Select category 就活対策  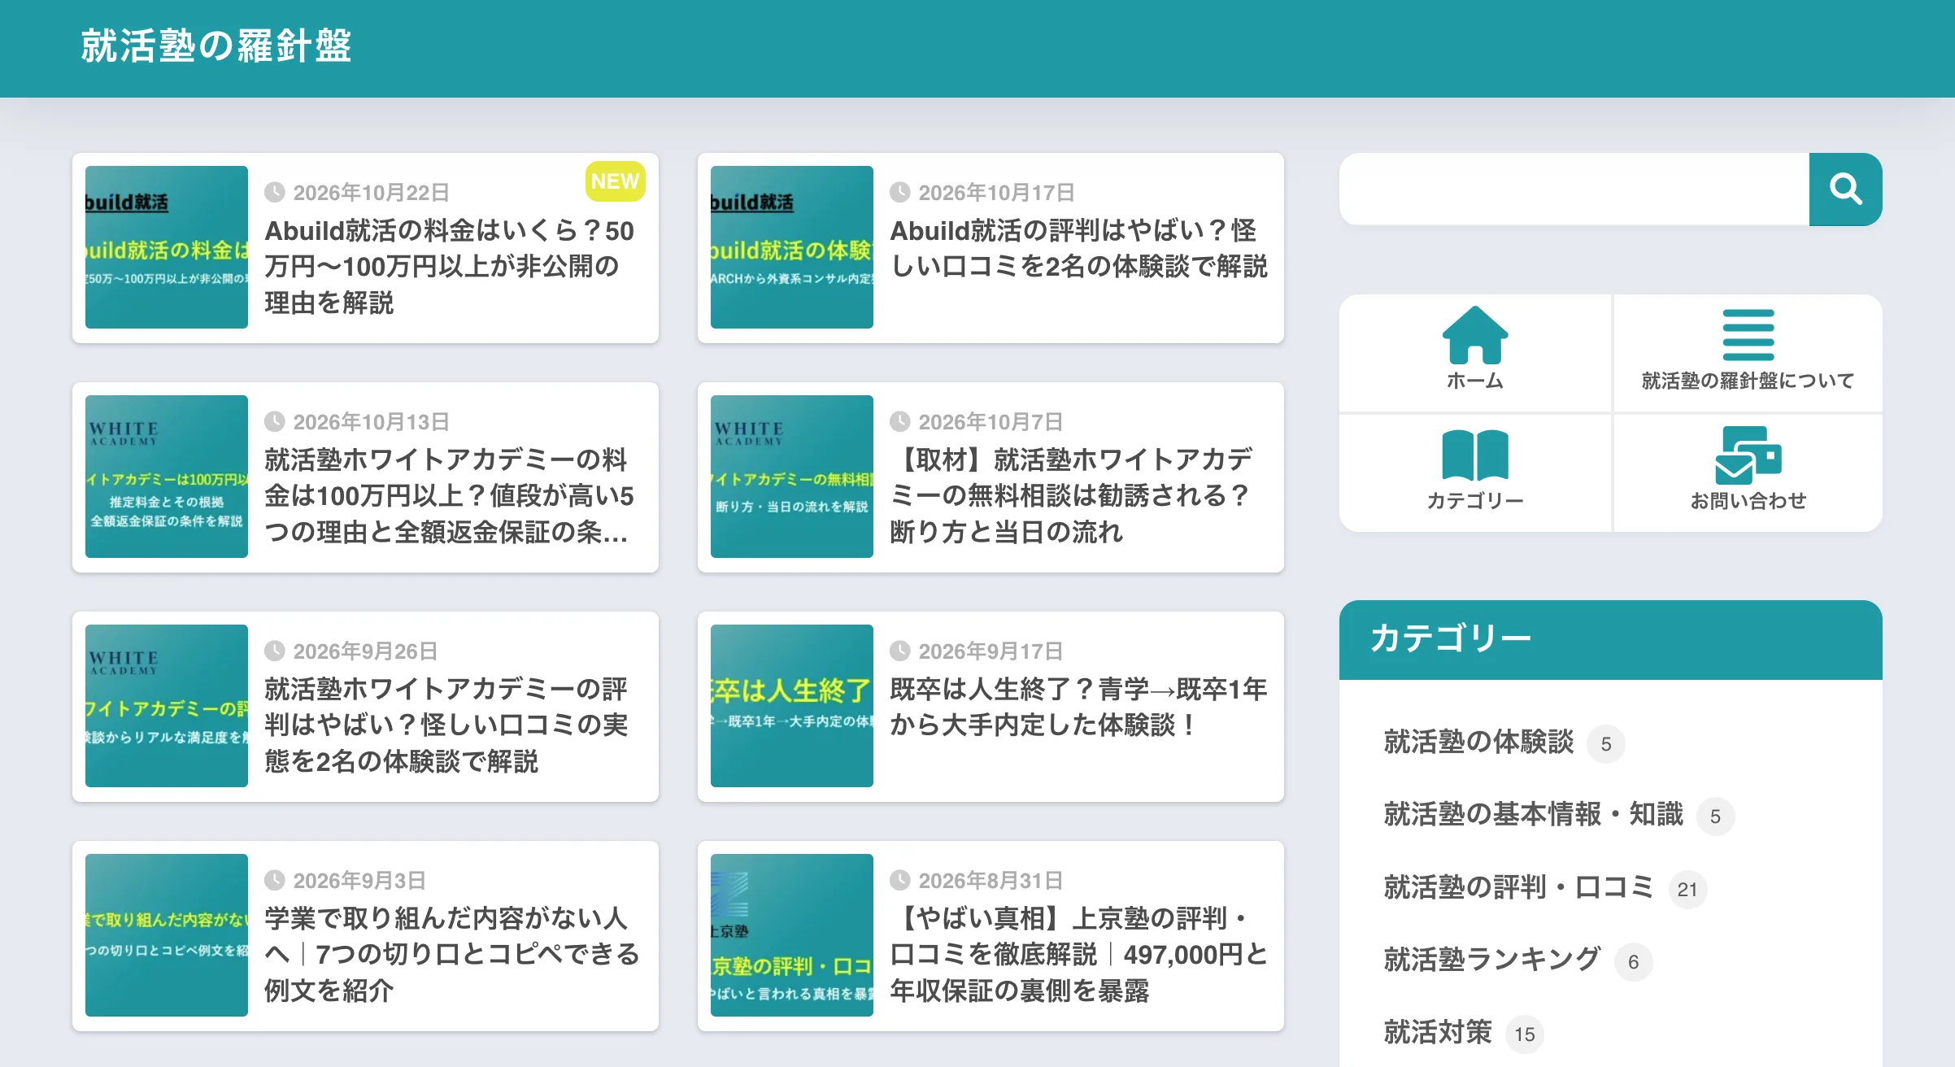(x=1438, y=1032)
